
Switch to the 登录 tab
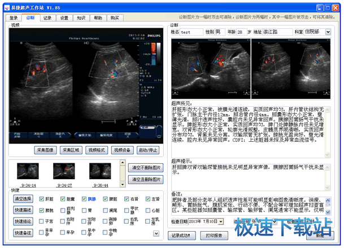[x=14, y=18]
